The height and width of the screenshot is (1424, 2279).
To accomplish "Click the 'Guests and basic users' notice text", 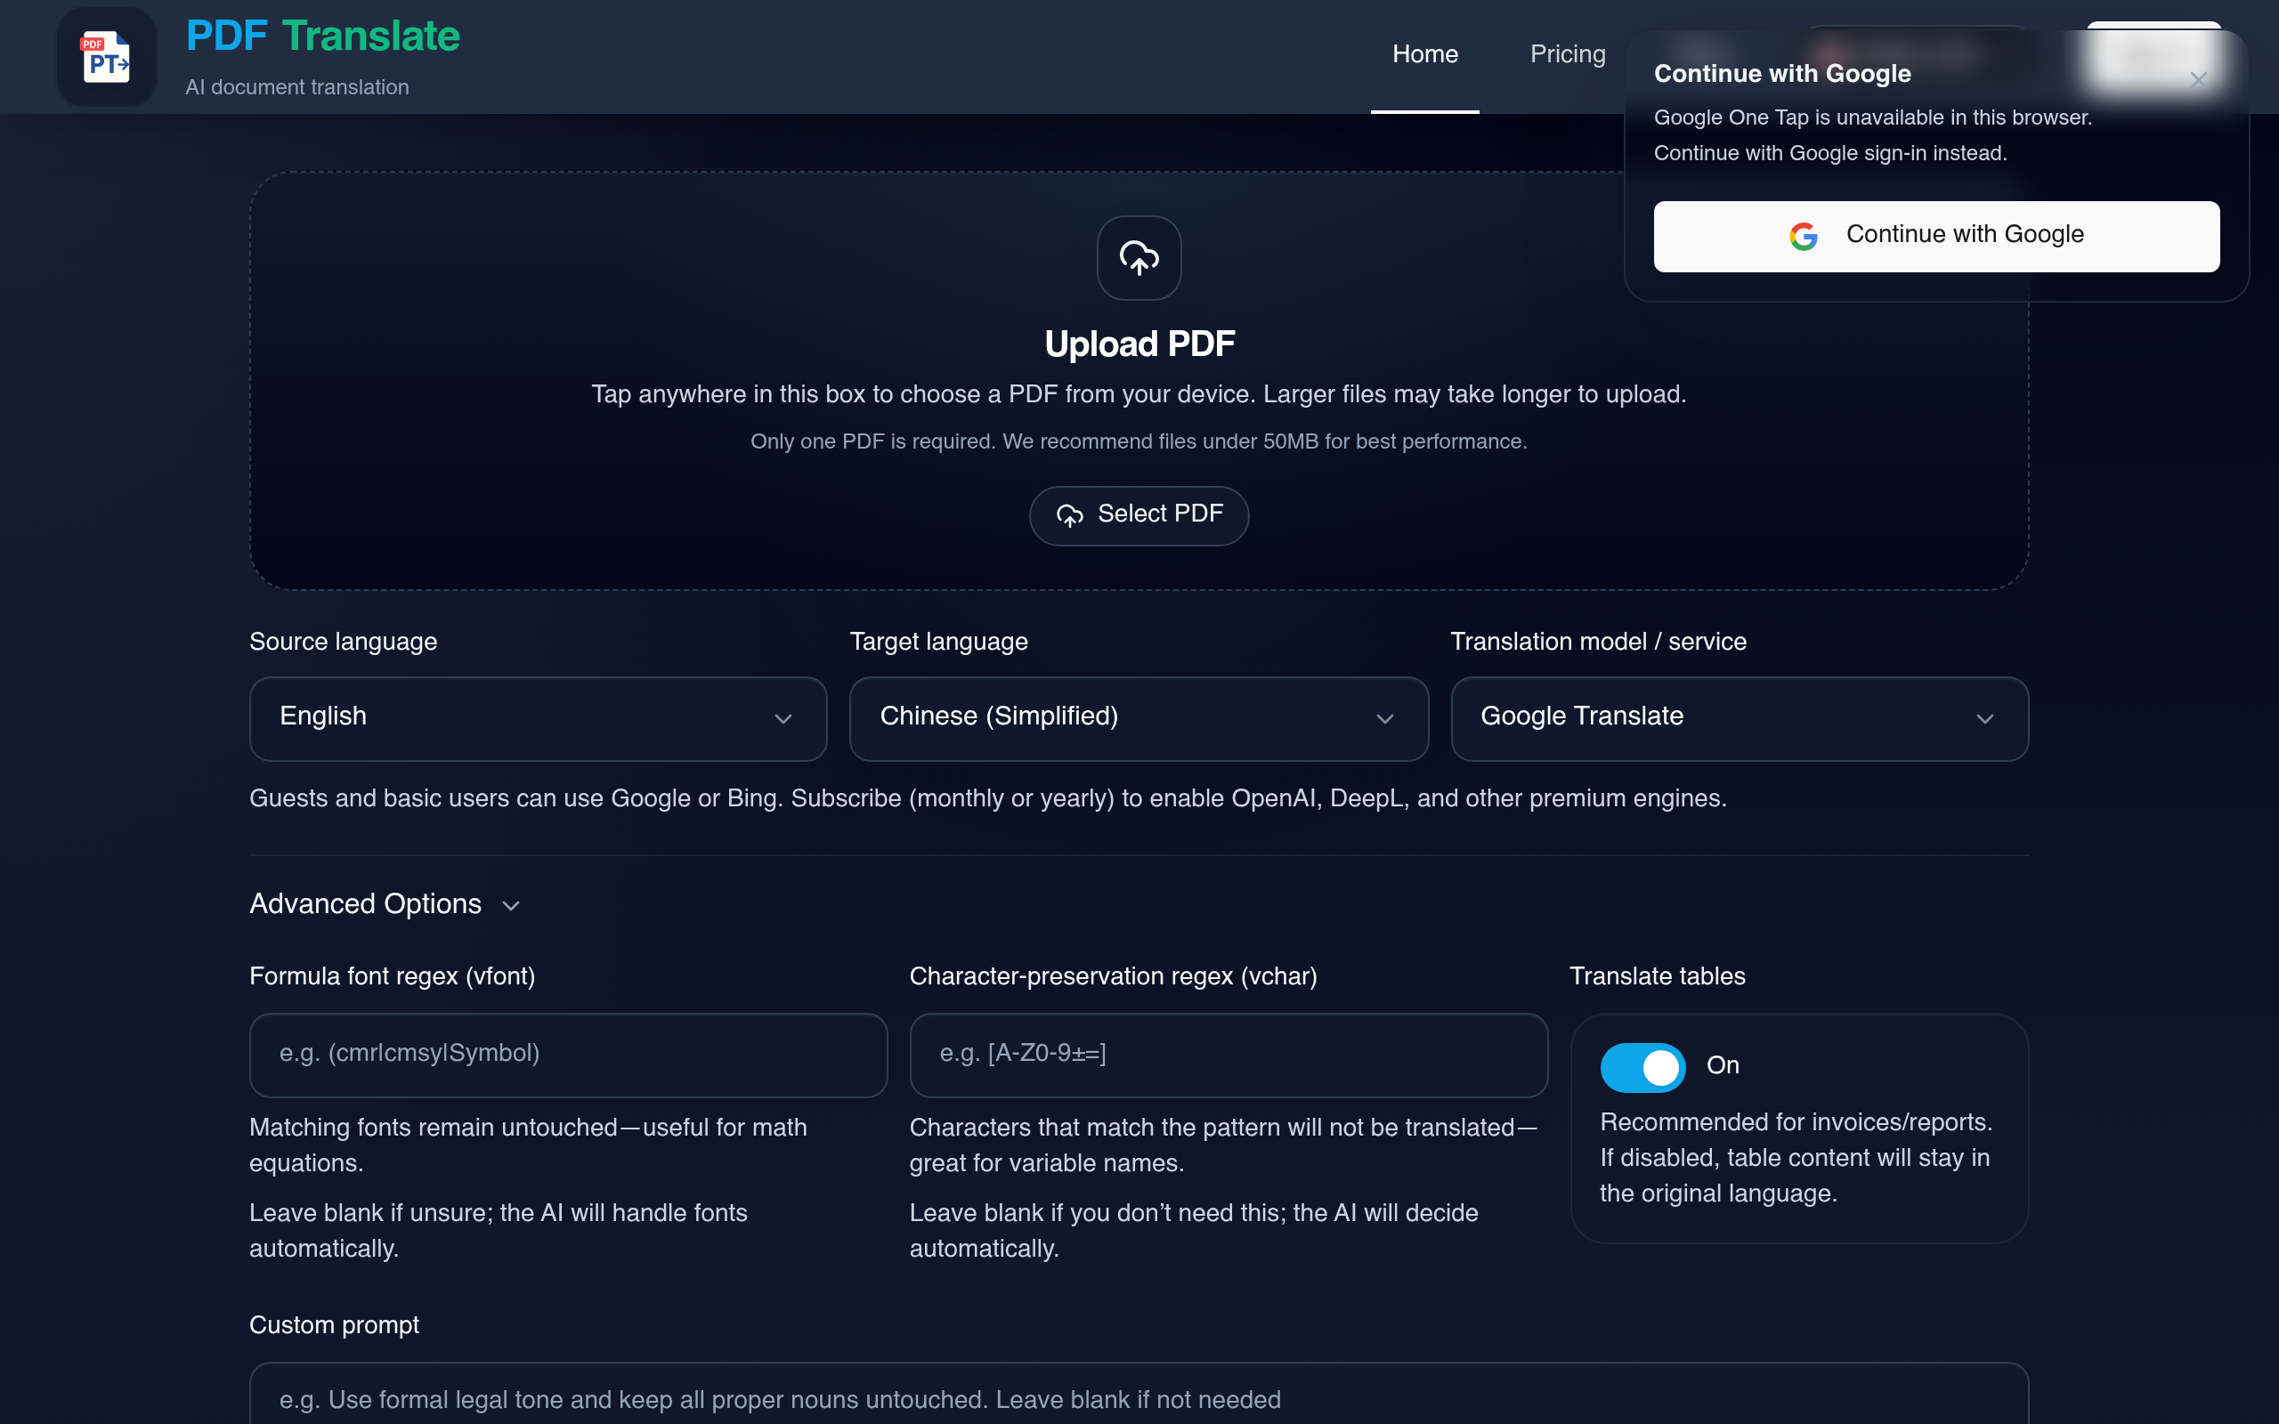I will click(x=988, y=798).
